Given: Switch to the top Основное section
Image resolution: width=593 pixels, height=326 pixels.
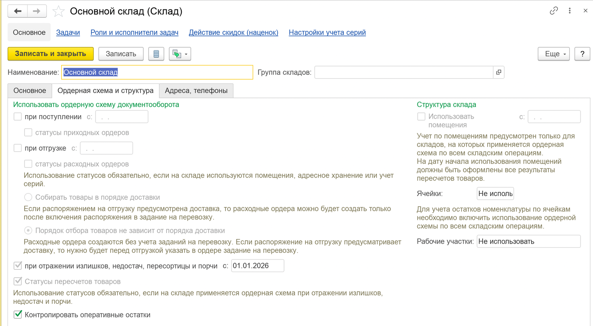Looking at the screenshot, I should point(29,32).
